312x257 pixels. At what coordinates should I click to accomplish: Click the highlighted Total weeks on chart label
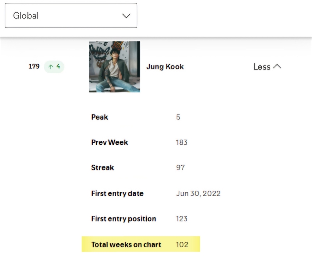[x=126, y=245]
